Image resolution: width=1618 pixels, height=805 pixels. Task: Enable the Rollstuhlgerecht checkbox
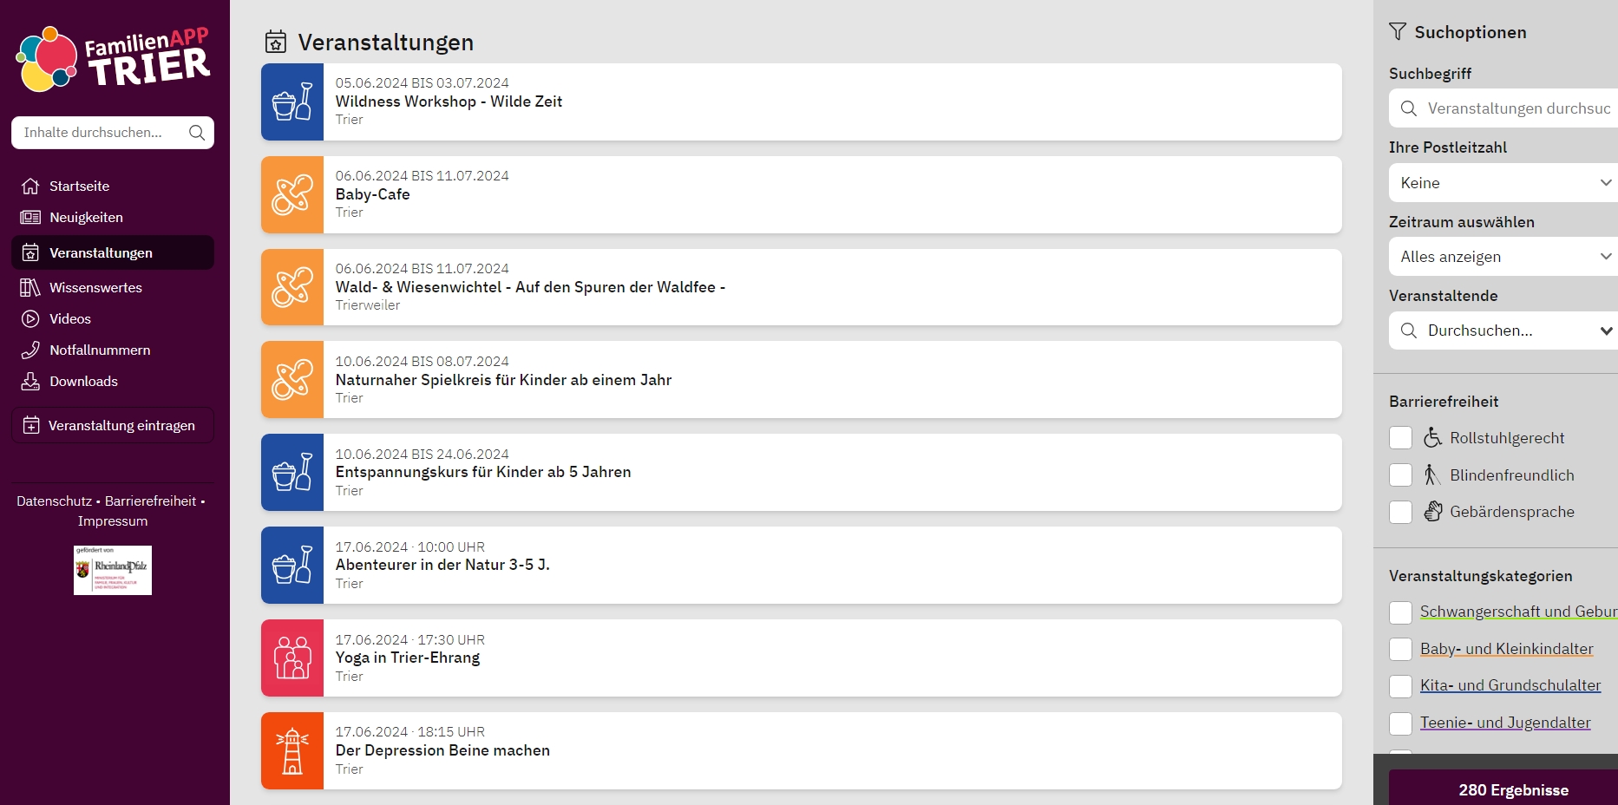[x=1400, y=438]
